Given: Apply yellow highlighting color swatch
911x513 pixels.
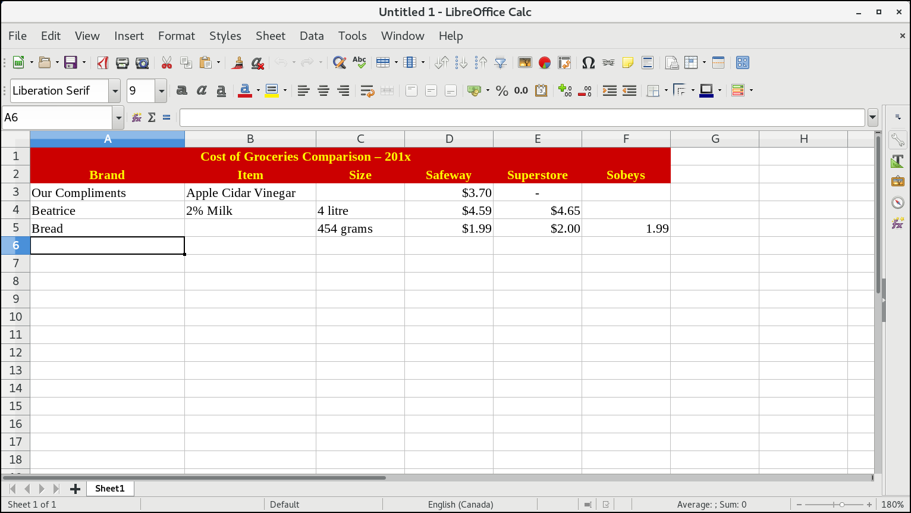Looking at the screenshot, I should pos(272,90).
